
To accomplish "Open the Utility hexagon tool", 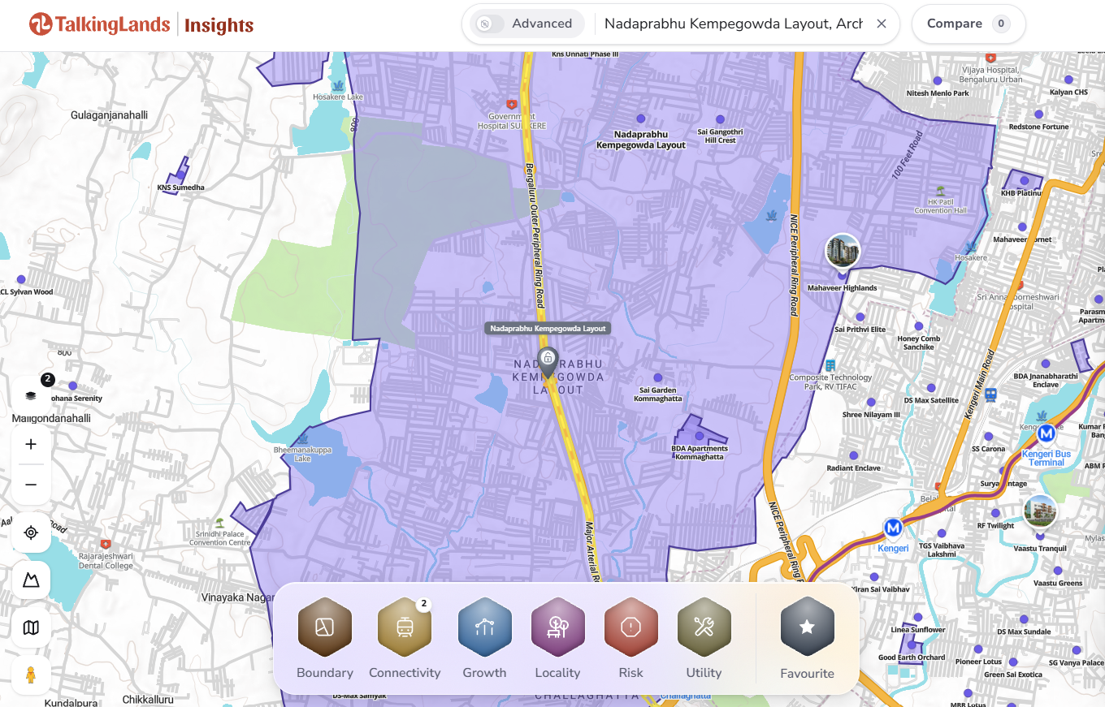I will [x=704, y=627].
